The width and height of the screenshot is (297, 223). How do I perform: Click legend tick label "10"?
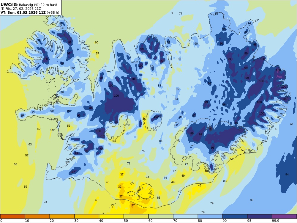tap(27, 221)
